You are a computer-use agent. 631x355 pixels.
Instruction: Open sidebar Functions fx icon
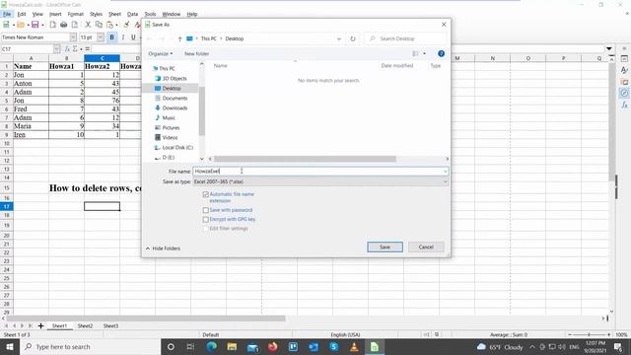click(x=624, y=106)
